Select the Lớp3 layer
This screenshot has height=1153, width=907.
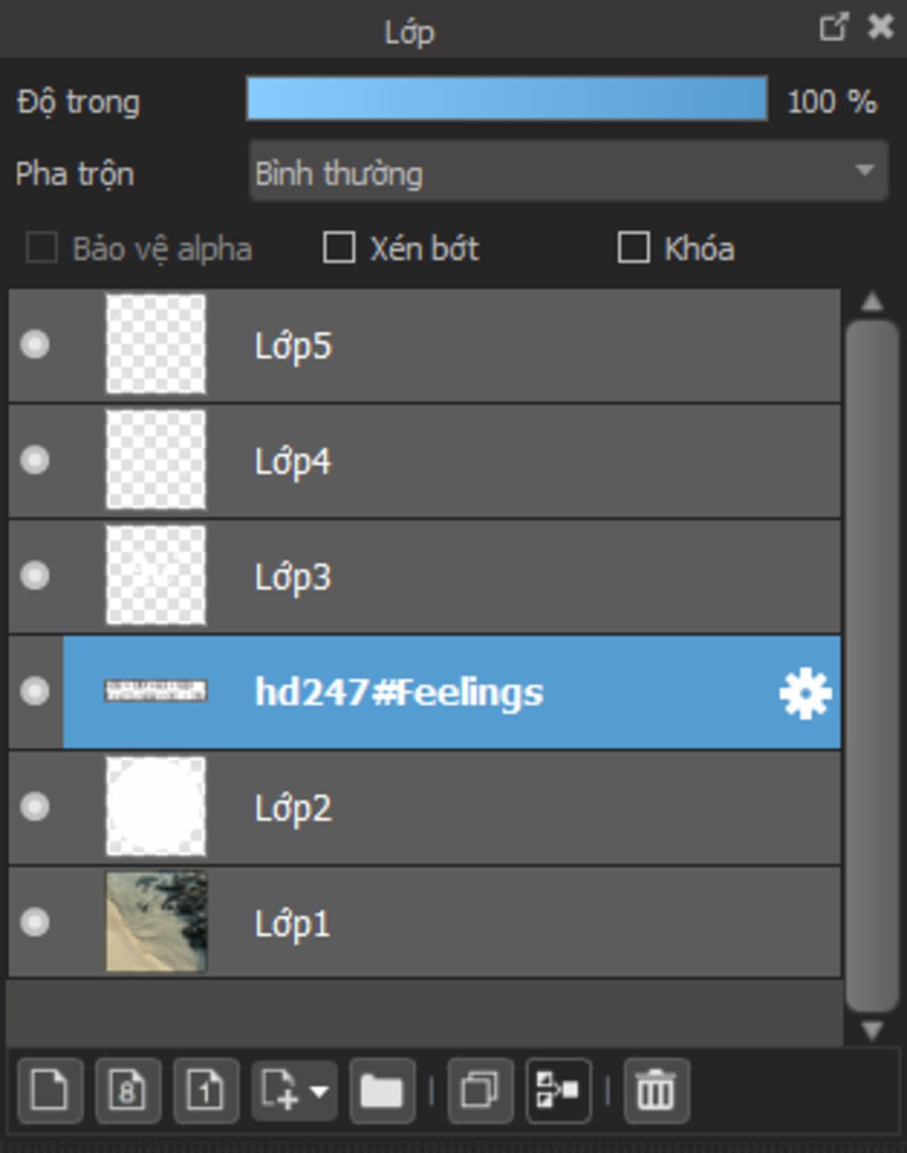(425, 576)
